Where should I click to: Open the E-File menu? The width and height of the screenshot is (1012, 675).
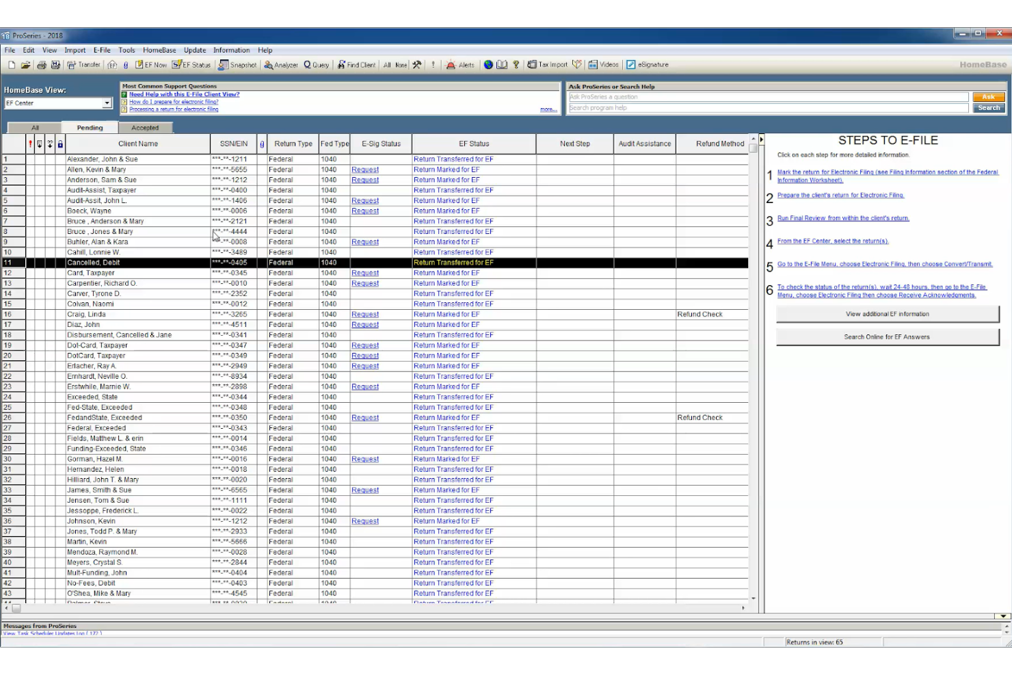click(102, 50)
